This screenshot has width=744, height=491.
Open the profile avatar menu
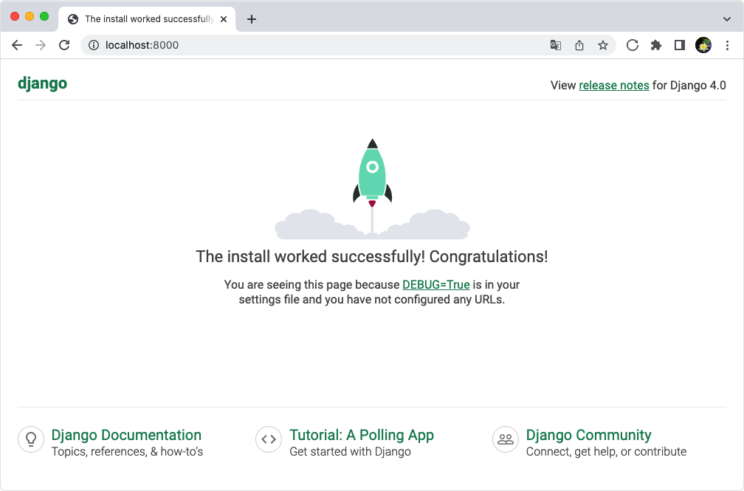[703, 45]
